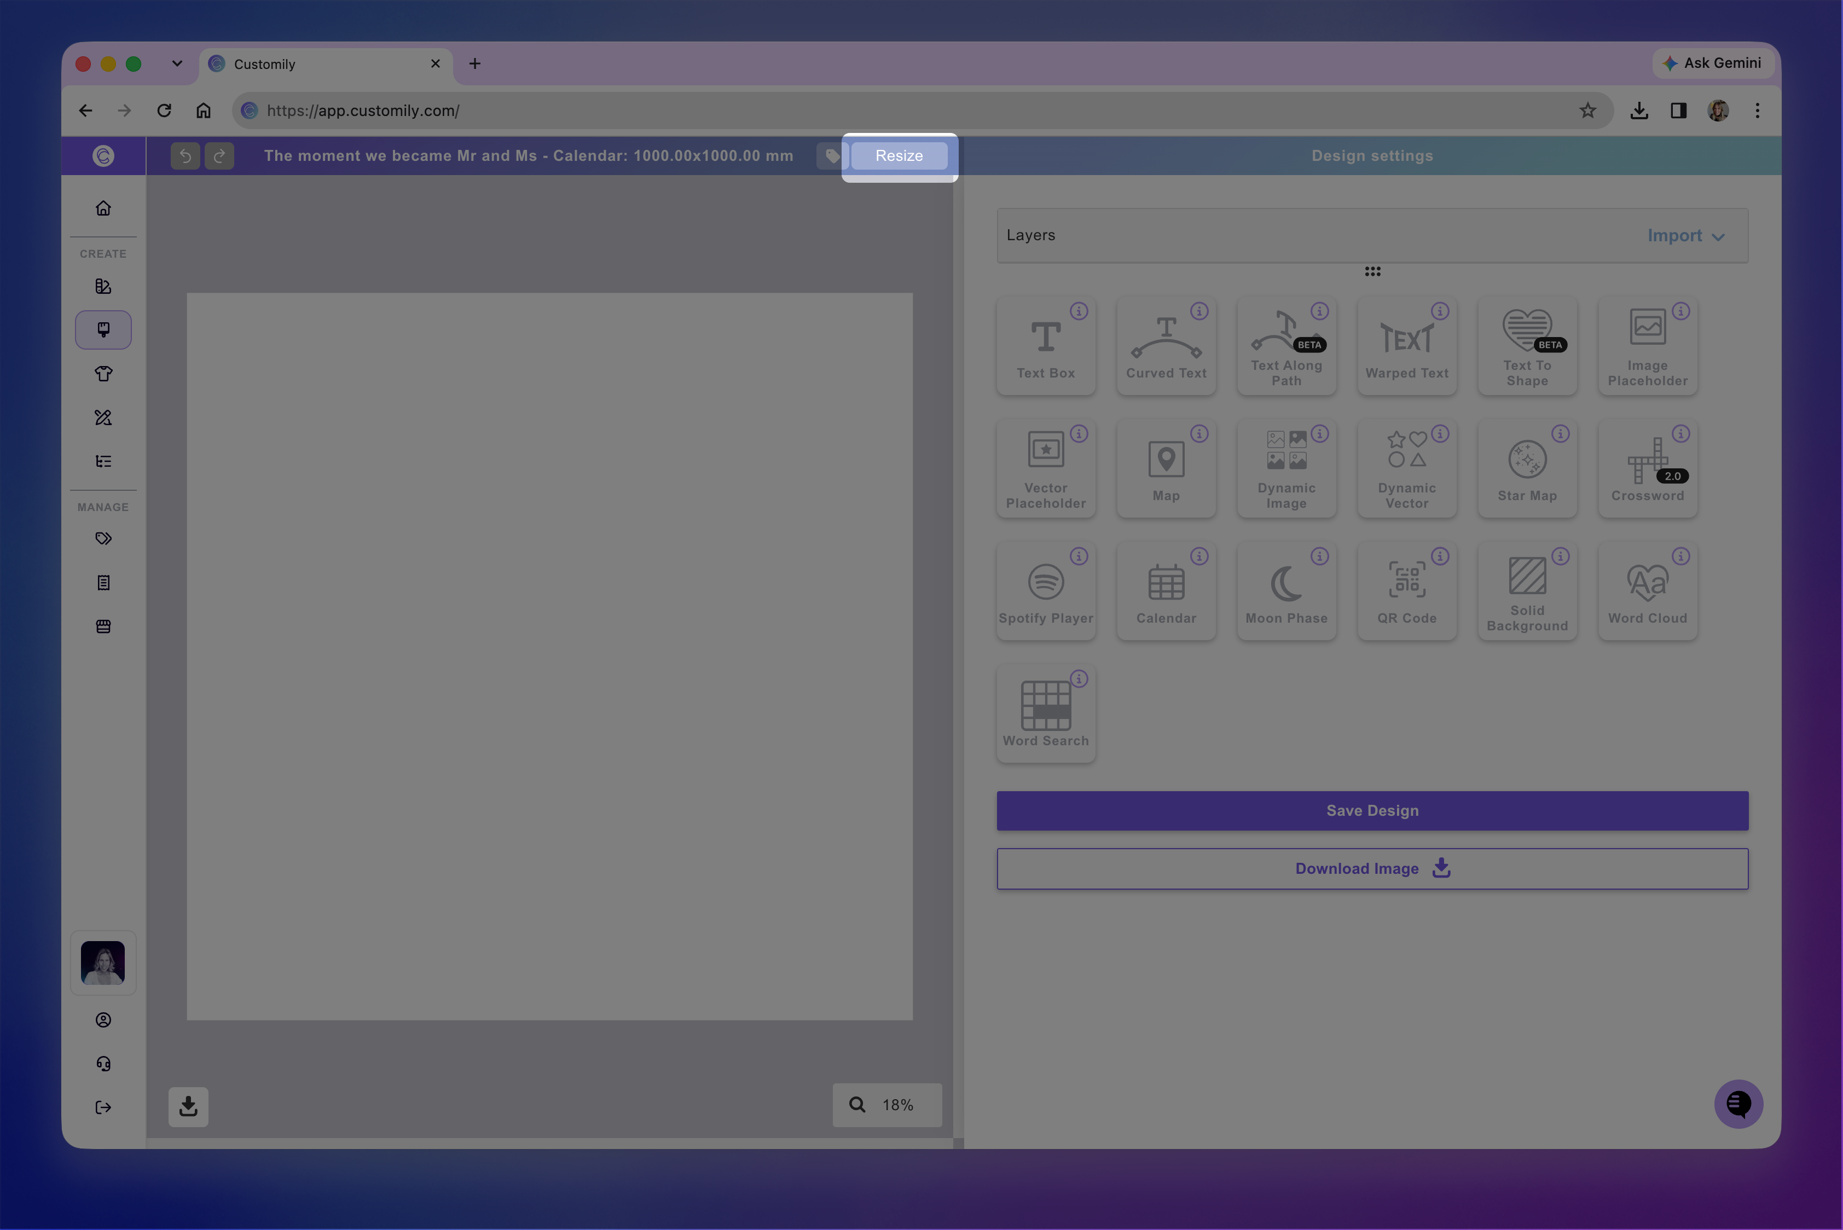Add a Crossword element
1843x1230 pixels.
coord(1648,468)
